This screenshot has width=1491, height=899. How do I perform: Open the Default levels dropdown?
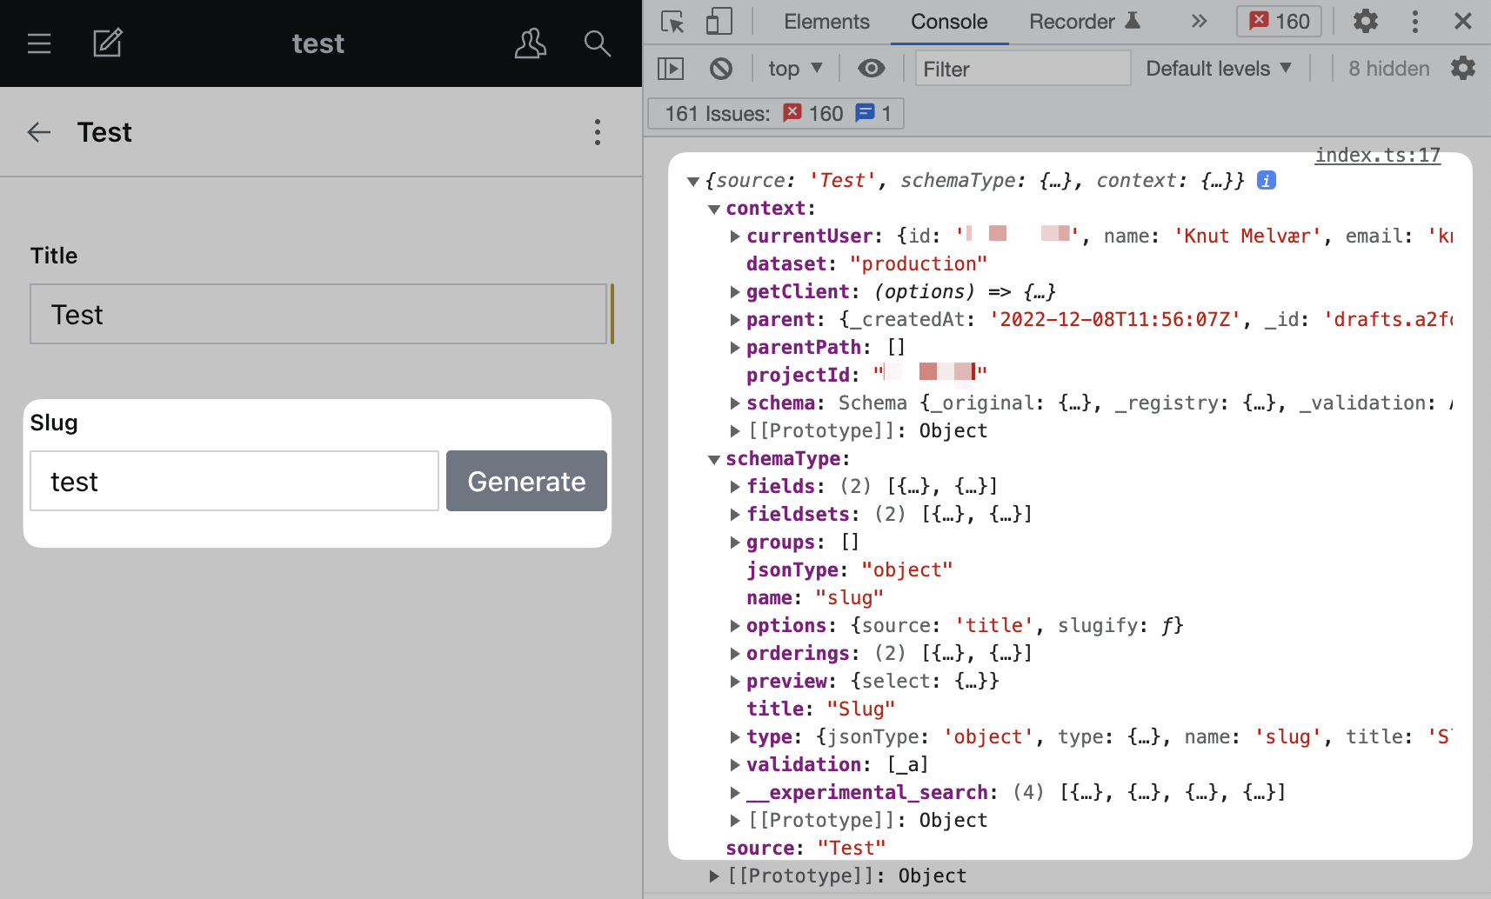pyautogui.click(x=1219, y=69)
